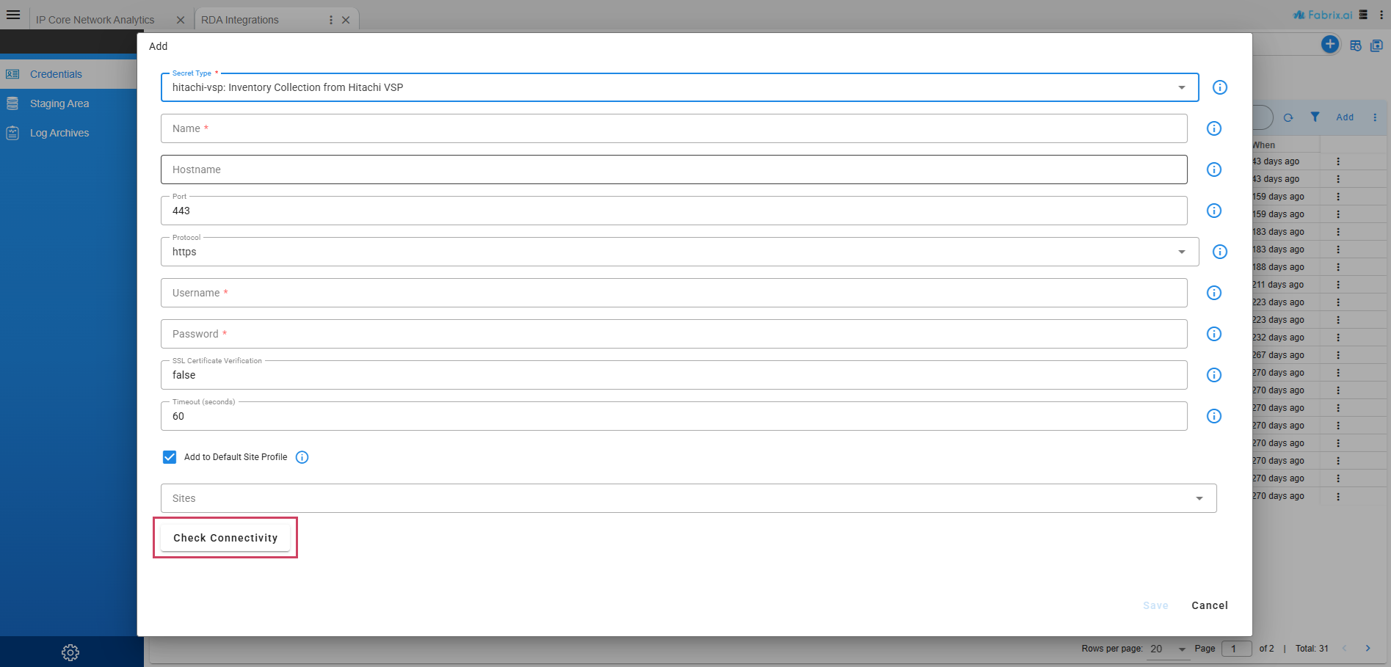Click the 188 days ago cell

pos(1279,267)
